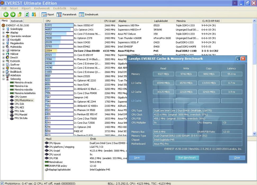
Task: Toggle the PhotoWorxx status bar checkbox
Action: point(2,183)
